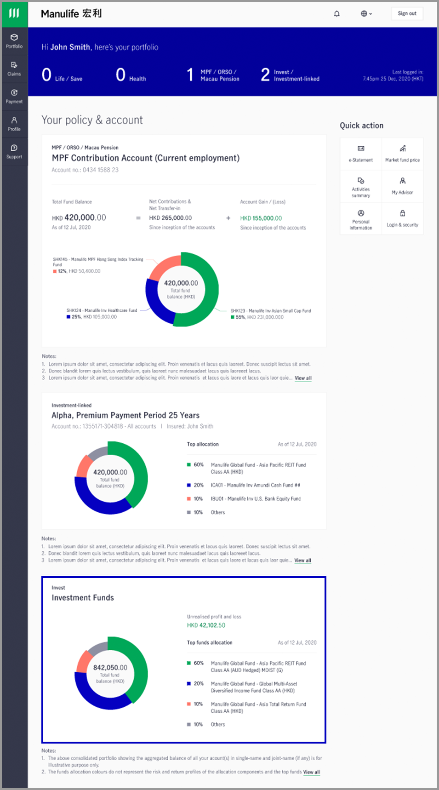The height and width of the screenshot is (790, 439).
Task: Click green swatch for Asian Small Cap Fund 55%
Action: coord(233,317)
